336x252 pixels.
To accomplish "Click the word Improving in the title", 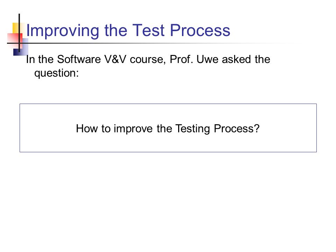I will (x=63, y=31).
